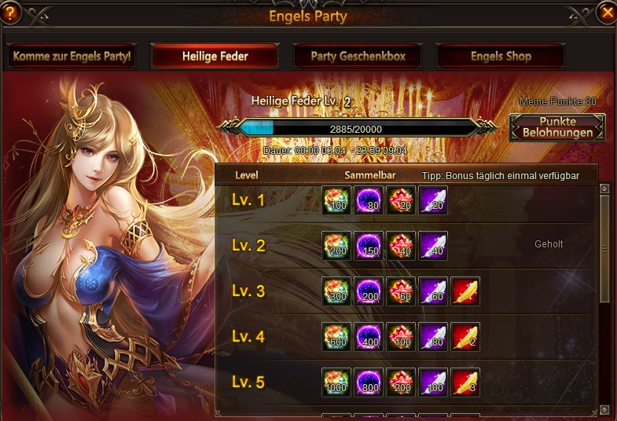Click the reward list scrollbar up arrow

604,189
